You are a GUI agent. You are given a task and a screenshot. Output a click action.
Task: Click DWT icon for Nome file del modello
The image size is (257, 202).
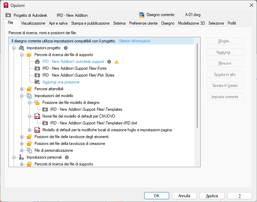(x=37, y=116)
